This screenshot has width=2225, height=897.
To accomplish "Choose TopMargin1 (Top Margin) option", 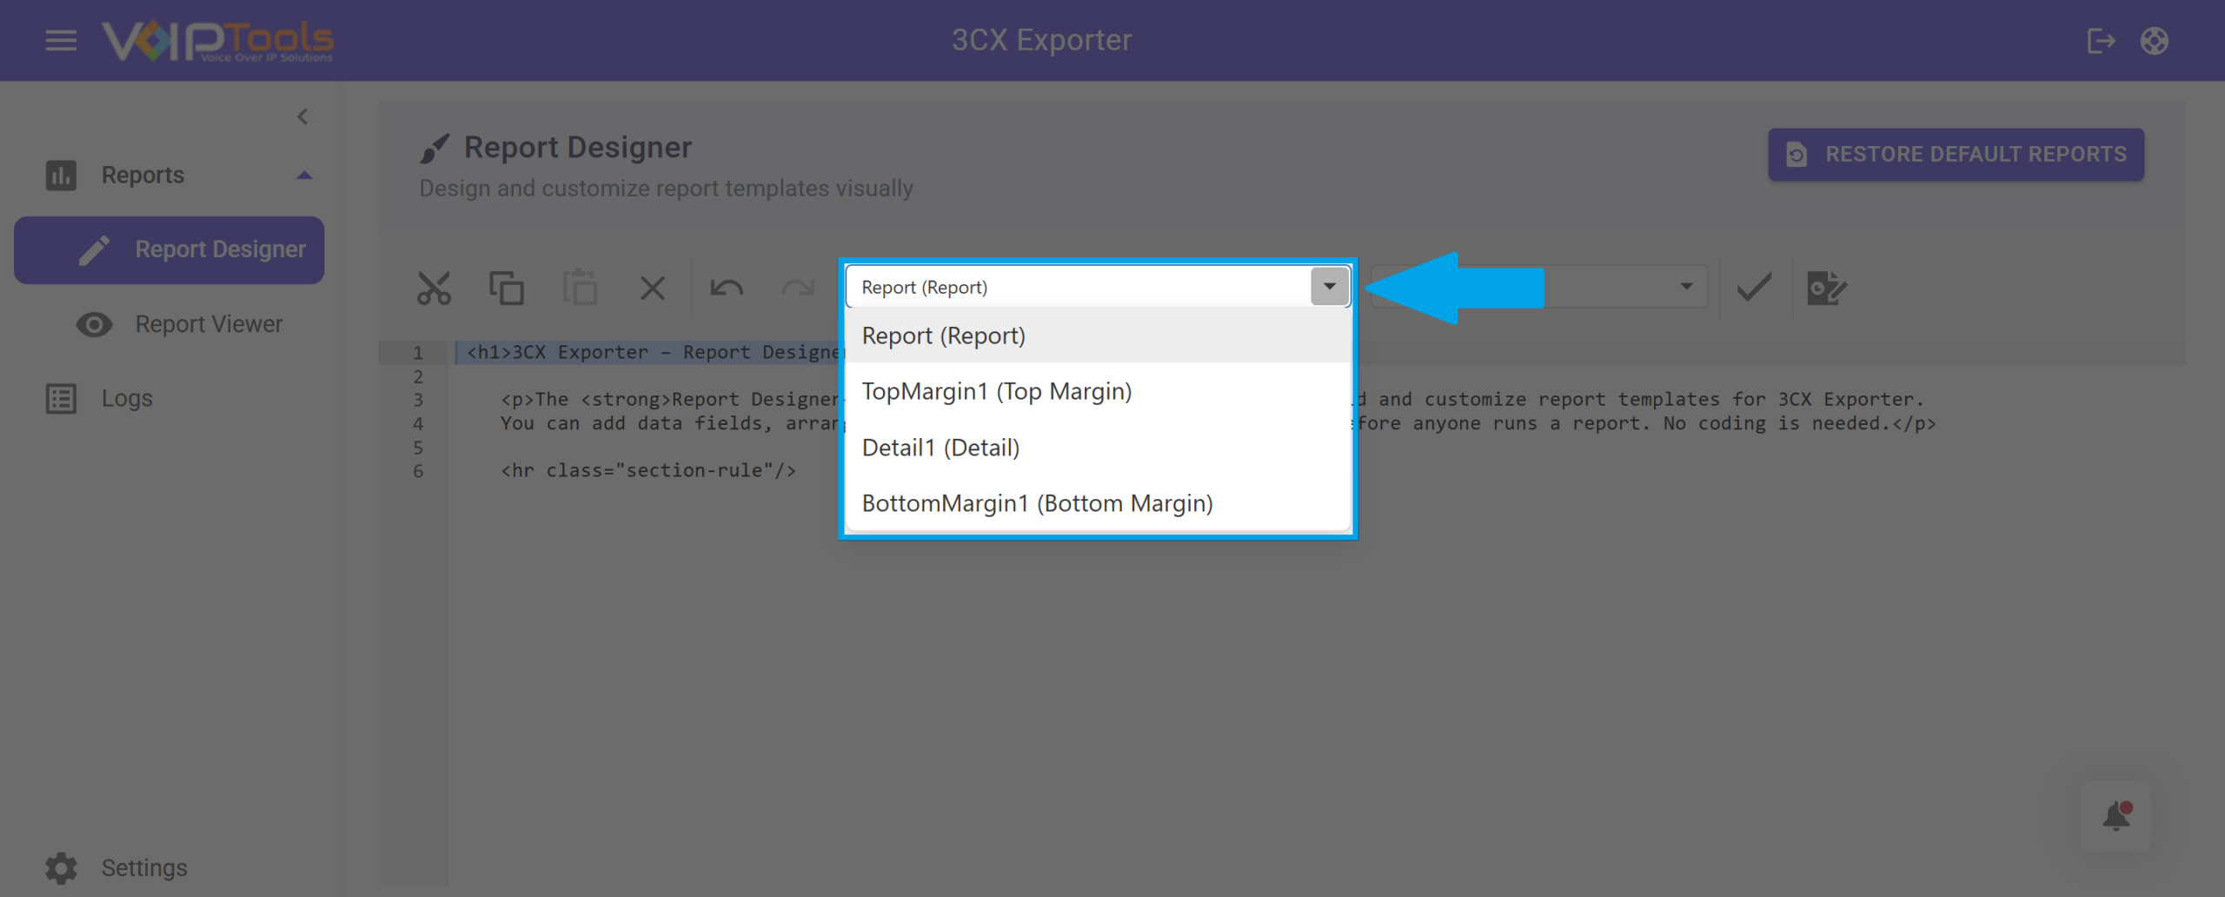I will (x=1099, y=391).
